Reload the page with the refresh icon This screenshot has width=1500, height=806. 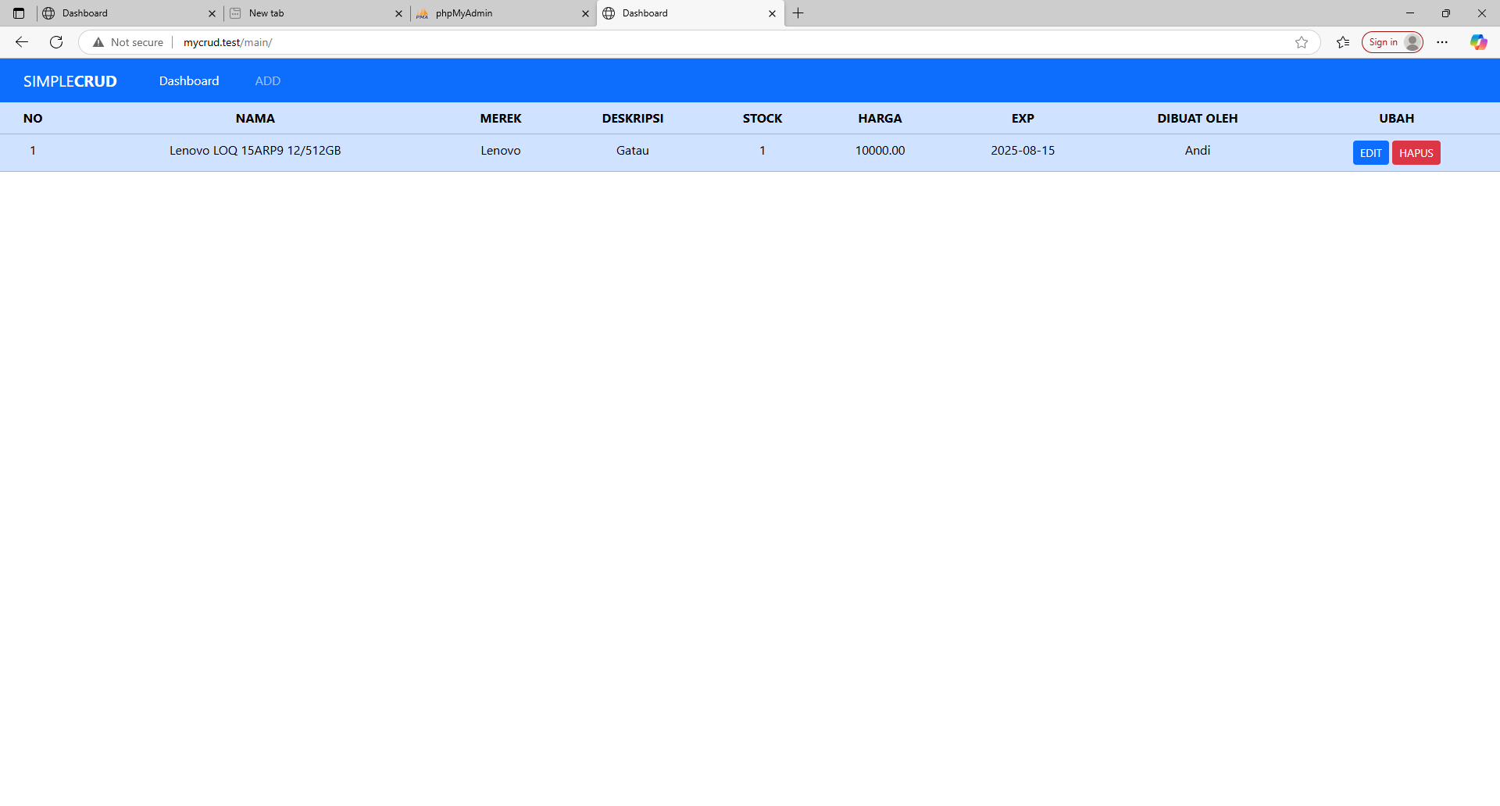56,42
